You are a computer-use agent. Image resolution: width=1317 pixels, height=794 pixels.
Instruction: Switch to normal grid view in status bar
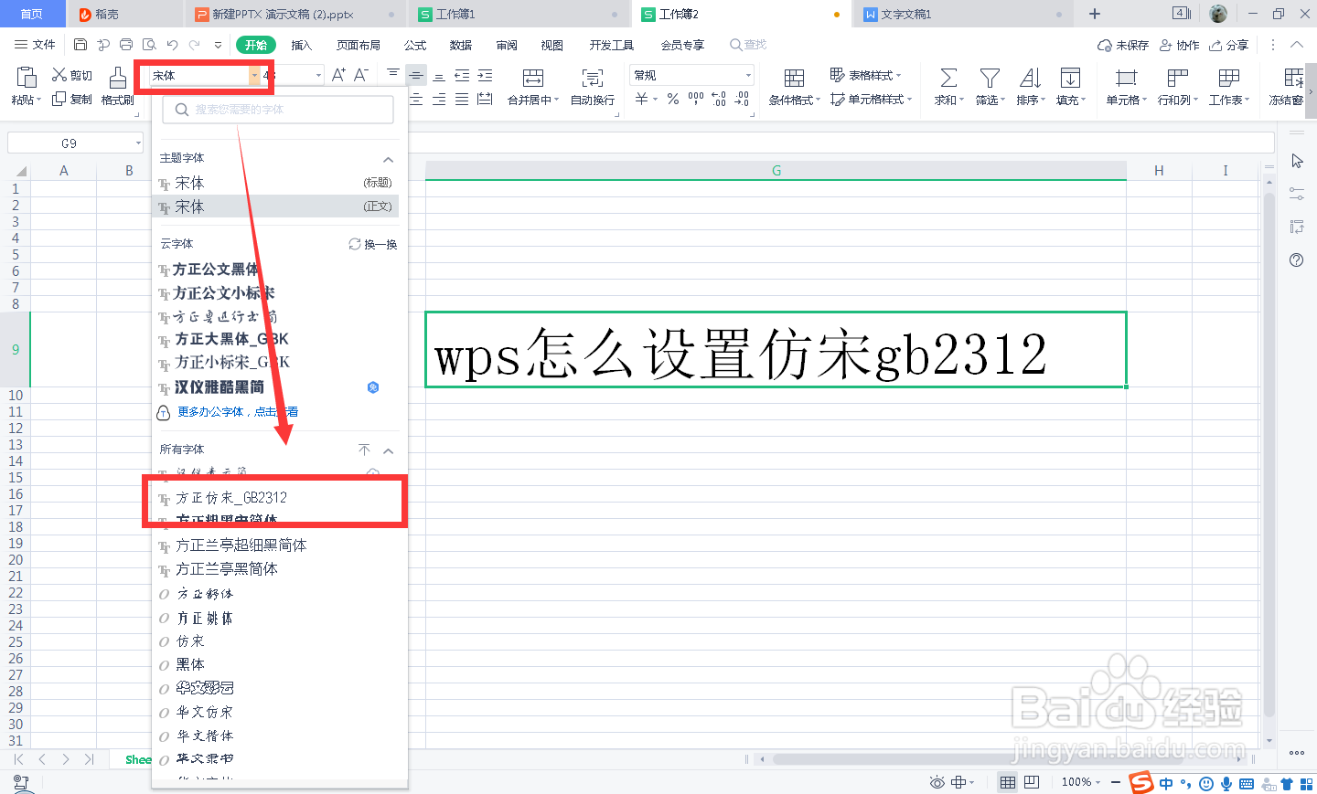point(1008,782)
